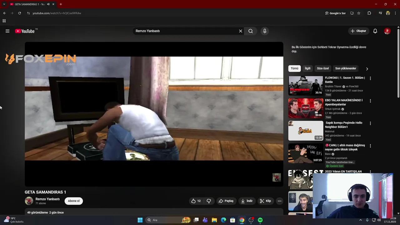Open the Windows Start menu
The height and width of the screenshot is (225, 400).
140,220
